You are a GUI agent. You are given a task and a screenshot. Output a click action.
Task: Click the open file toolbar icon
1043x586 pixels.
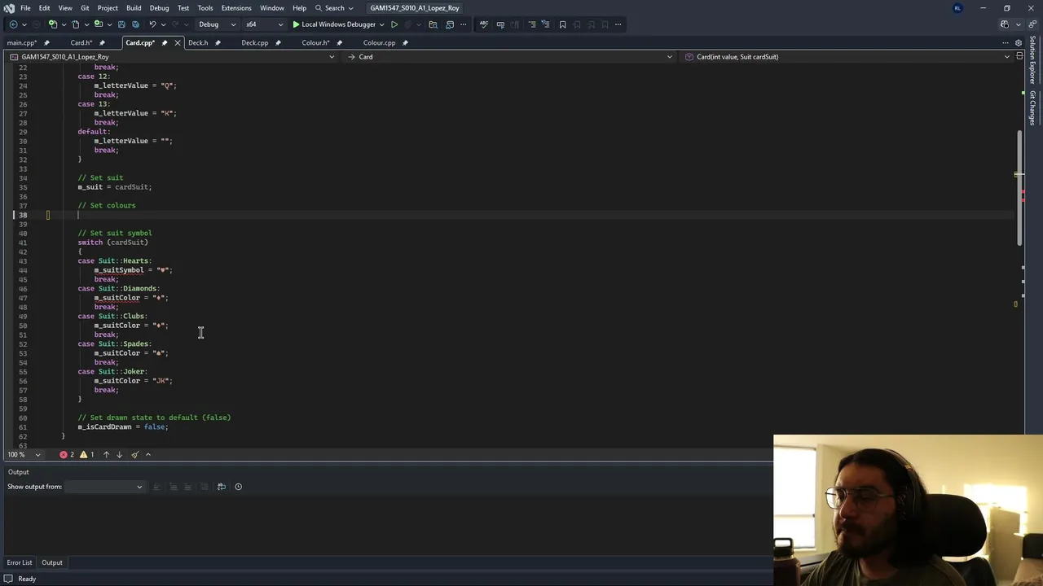click(76, 24)
